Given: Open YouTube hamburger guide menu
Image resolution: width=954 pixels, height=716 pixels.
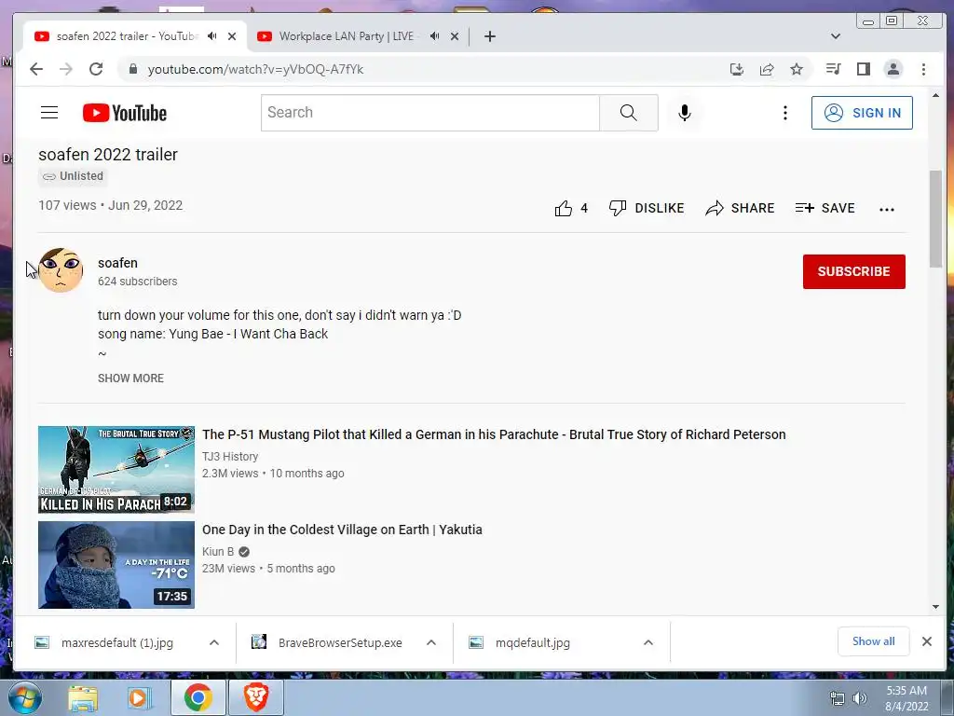Looking at the screenshot, I should pyautogui.click(x=49, y=113).
